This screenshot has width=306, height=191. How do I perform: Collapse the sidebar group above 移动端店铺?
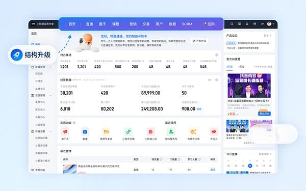tap(50, 131)
